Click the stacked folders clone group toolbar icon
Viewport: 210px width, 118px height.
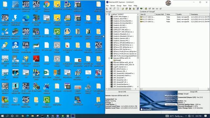click(126, 9)
